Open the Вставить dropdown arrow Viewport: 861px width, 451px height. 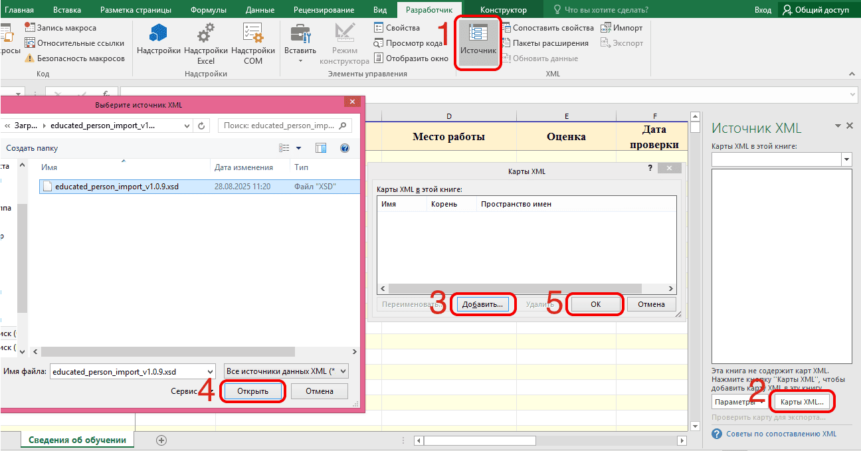(x=300, y=60)
